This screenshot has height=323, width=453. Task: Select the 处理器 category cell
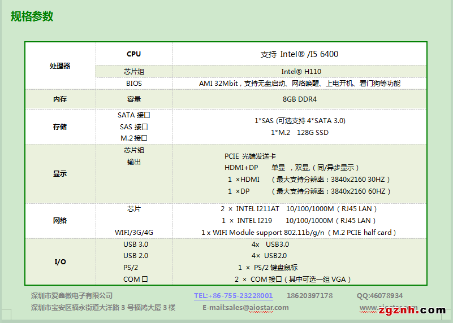[60, 66]
